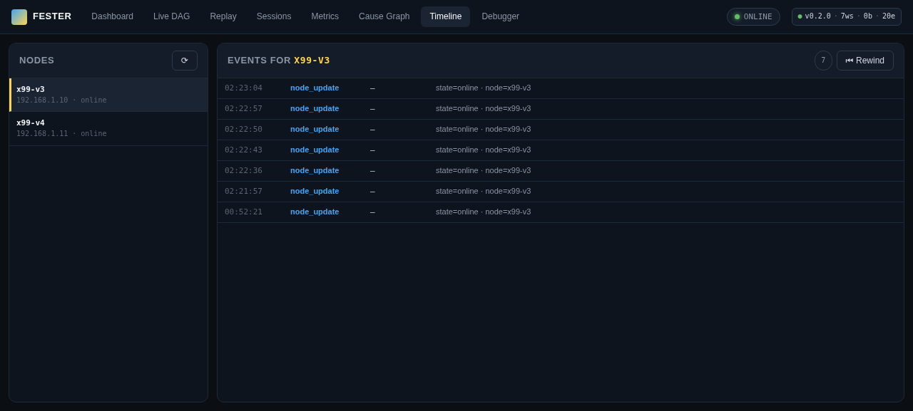
Task: Click the 192.168.1.10 · online address text
Action: coord(61,100)
